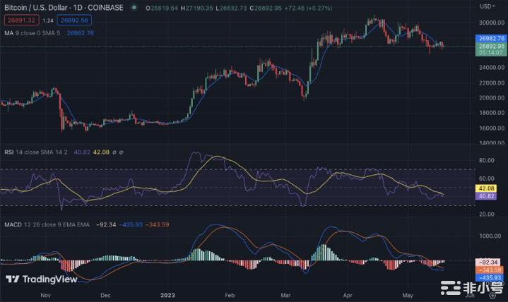
Task: Click the blue 26982.76 MA price label
Action: pos(491,38)
